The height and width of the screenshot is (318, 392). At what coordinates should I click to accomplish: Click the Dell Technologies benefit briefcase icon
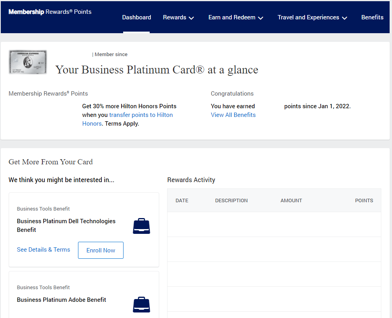click(141, 226)
